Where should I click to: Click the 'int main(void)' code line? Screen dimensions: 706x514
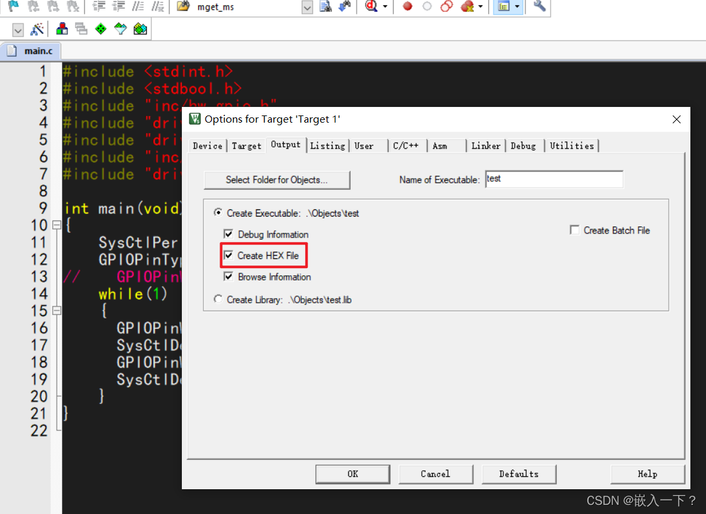click(123, 208)
